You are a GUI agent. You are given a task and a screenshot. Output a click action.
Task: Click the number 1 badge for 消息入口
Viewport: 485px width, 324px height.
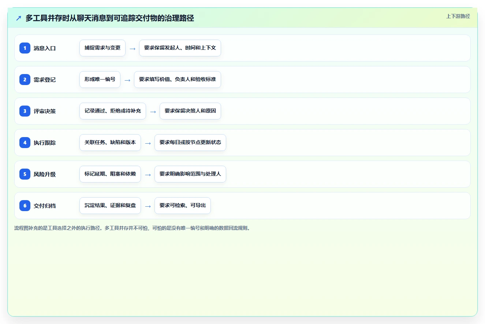25,48
